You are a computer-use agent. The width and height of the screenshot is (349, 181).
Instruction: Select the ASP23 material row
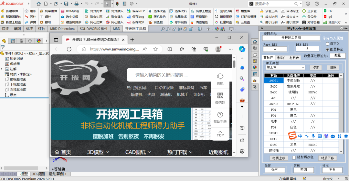301,104
